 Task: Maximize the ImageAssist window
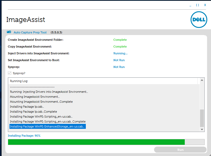pyautogui.click(x=197, y=5)
